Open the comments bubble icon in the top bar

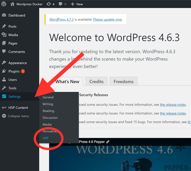(x=60, y=4)
